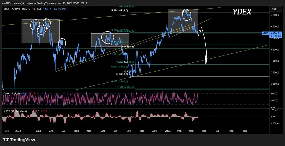The image size is (285, 146).
Task: Click the 4800,0 price axis label
Action: point(275,15)
